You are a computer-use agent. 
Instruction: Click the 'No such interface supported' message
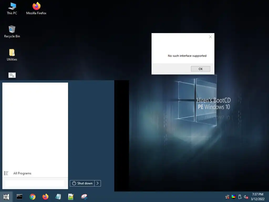click(x=187, y=56)
